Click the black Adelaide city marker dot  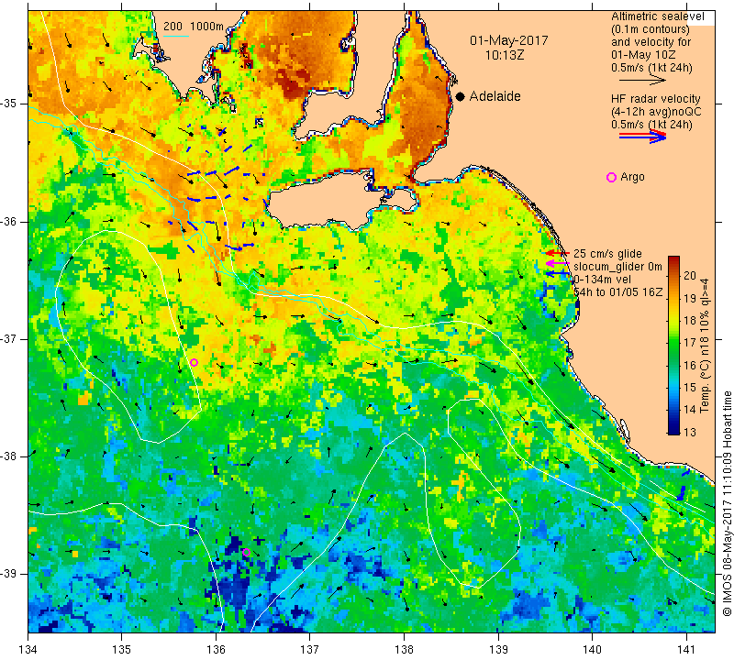(x=461, y=96)
